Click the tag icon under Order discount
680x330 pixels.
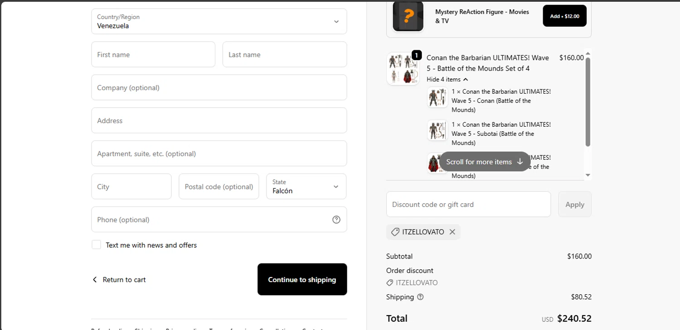pos(390,282)
